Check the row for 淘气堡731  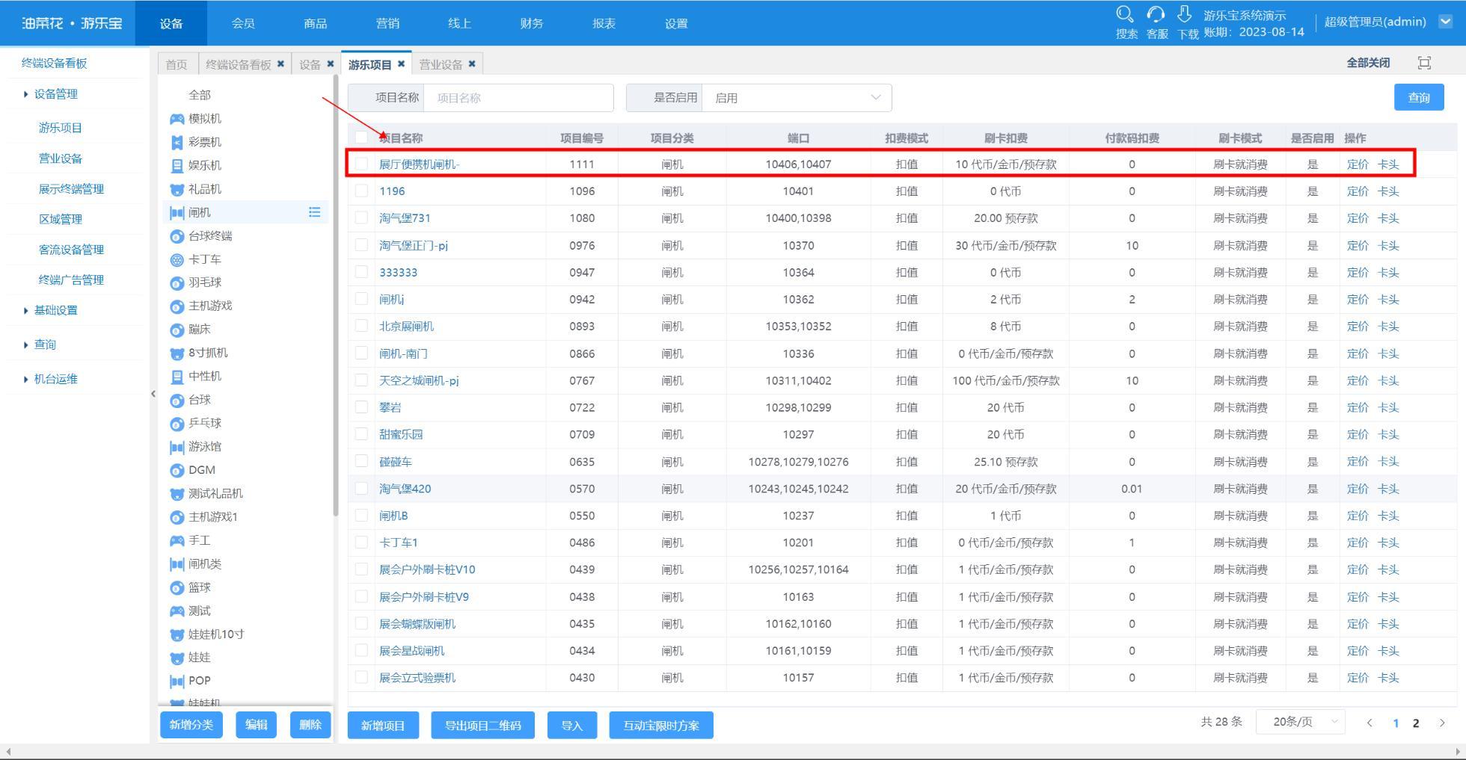click(361, 217)
